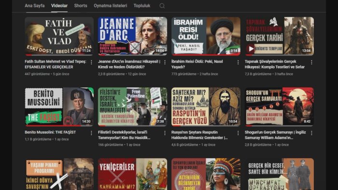Play the Rasputin'in Gerçek Yüzü thumbnail

point(206,107)
